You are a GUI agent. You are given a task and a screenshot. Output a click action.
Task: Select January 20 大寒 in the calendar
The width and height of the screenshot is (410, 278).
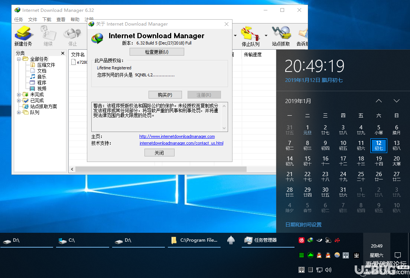point(396,161)
